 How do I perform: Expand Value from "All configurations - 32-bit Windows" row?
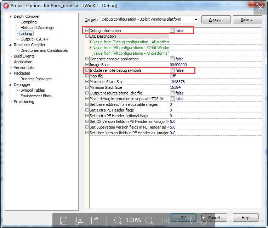pyautogui.click(x=90, y=47)
